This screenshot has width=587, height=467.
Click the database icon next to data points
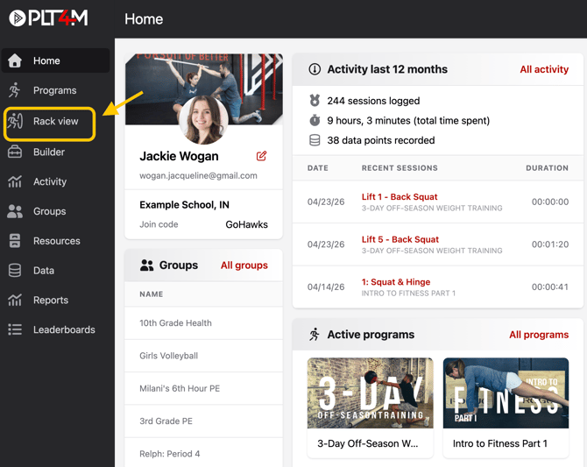[315, 140]
